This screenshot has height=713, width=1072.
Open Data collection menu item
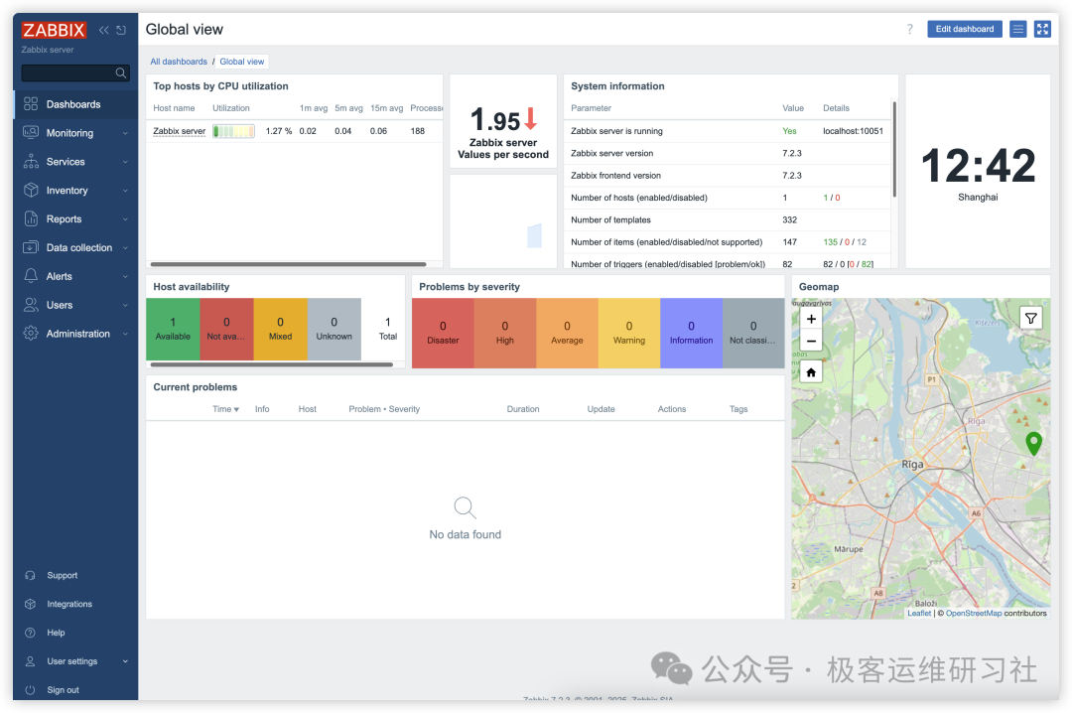(x=75, y=247)
